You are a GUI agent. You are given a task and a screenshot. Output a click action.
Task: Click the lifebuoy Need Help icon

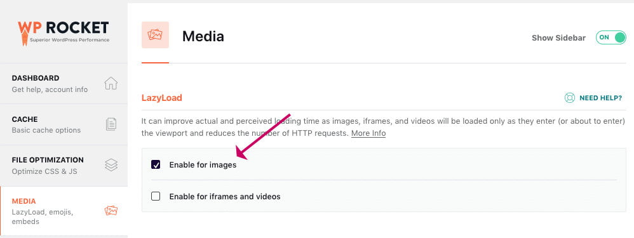click(x=570, y=98)
